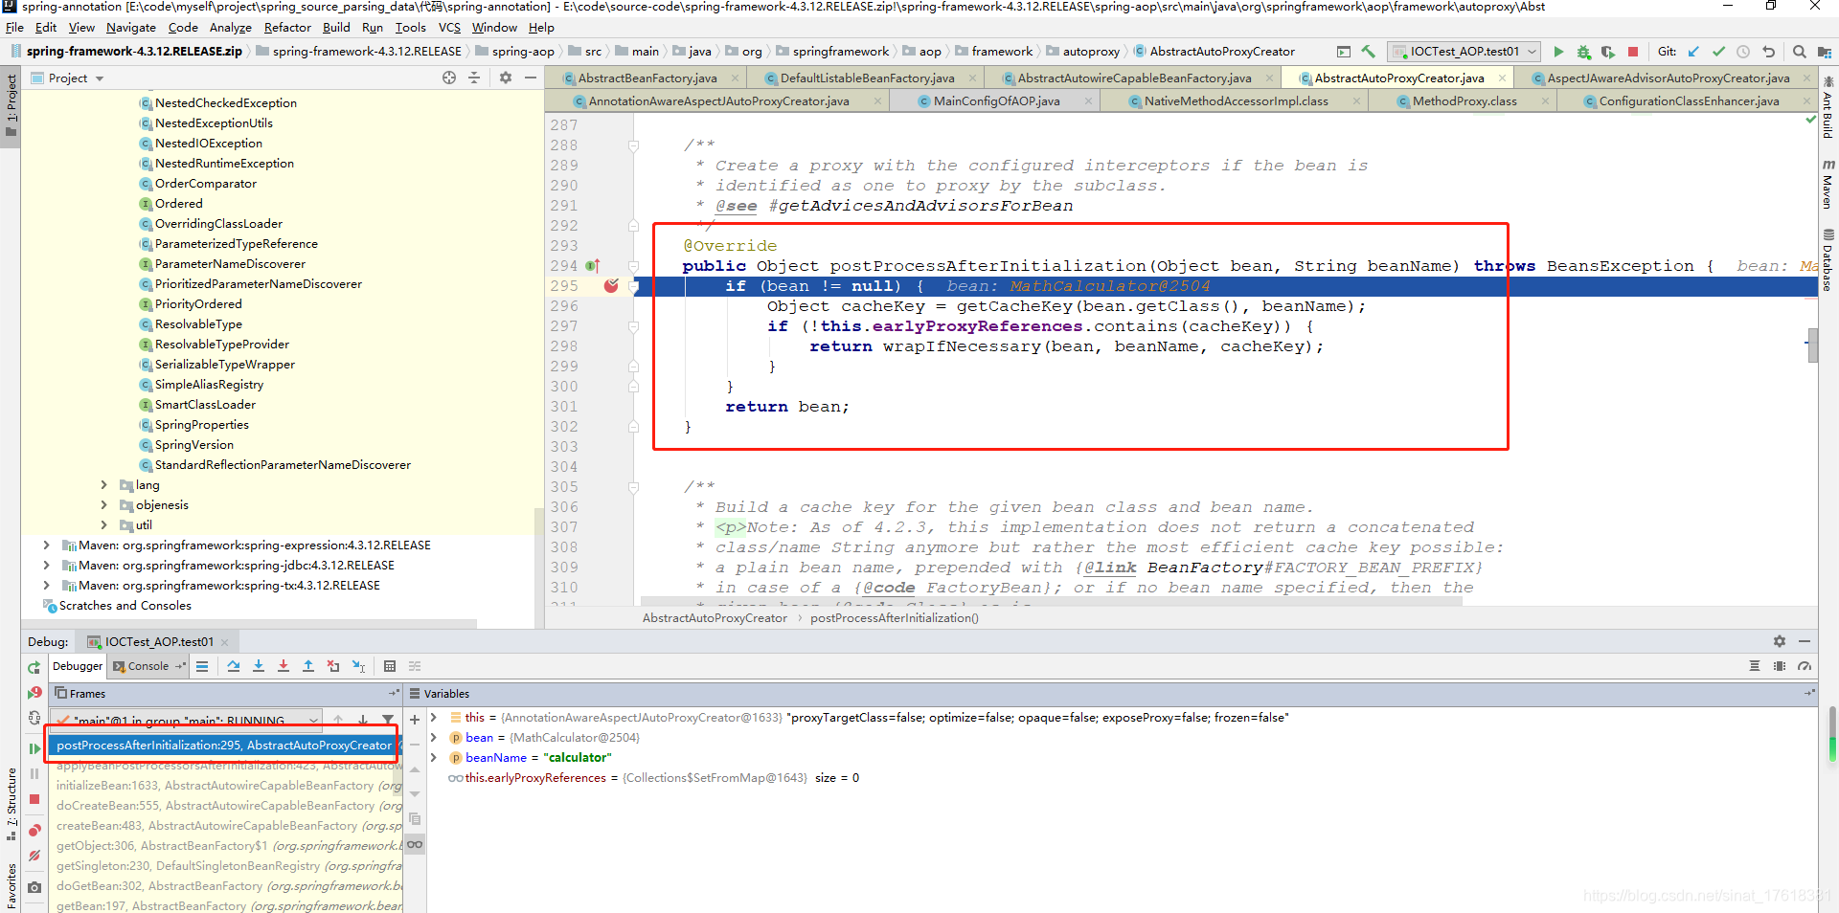
Task: Drop the current frame icon
Action: 333,666
